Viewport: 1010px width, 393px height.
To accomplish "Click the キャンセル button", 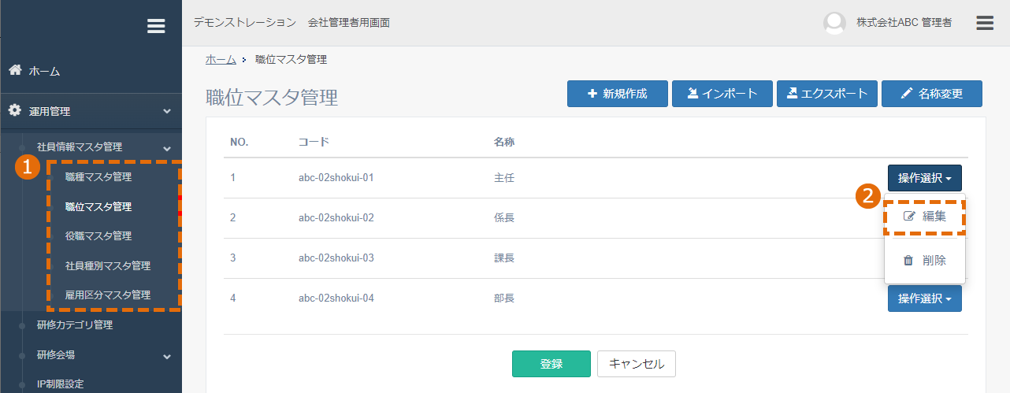I will coord(637,364).
